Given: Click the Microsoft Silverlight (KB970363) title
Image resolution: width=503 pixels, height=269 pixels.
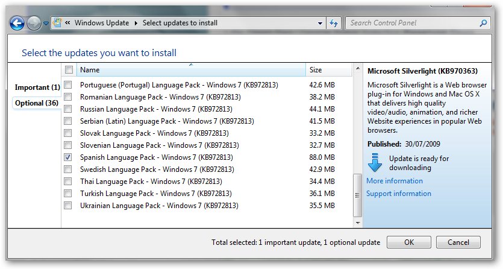Looking at the screenshot, I should click(422, 71).
